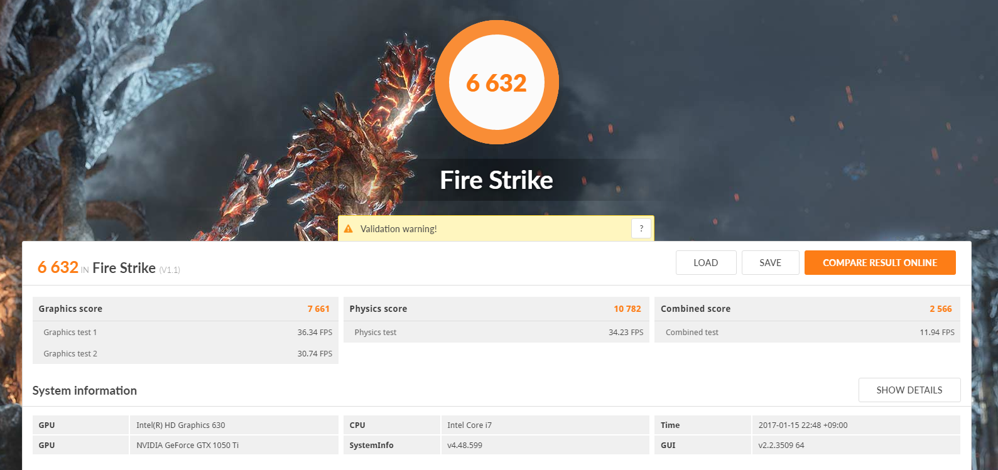The width and height of the screenshot is (998, 470).
Task: Click the Validation warning! message text
Action: (x=398, y=229)
